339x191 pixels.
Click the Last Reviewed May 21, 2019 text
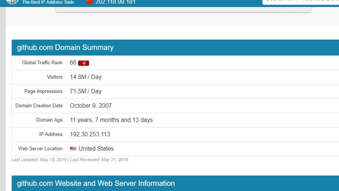[99, 160]
